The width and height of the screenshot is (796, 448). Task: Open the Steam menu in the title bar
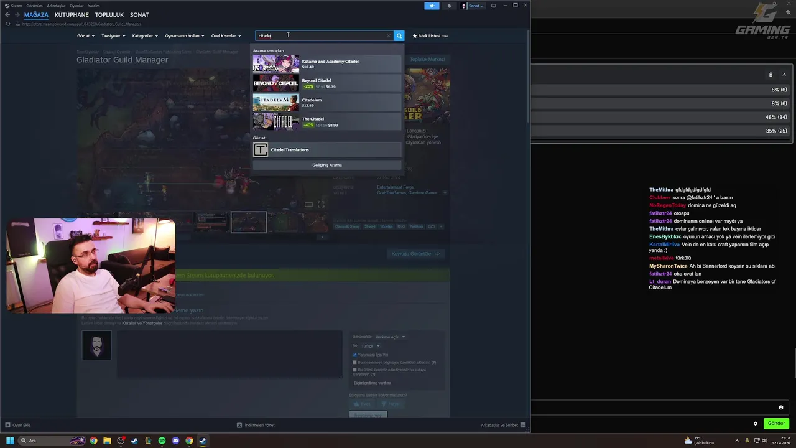pos(14,6)
